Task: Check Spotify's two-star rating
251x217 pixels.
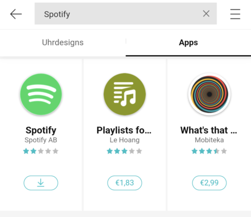Action: [x=41, y=151]
